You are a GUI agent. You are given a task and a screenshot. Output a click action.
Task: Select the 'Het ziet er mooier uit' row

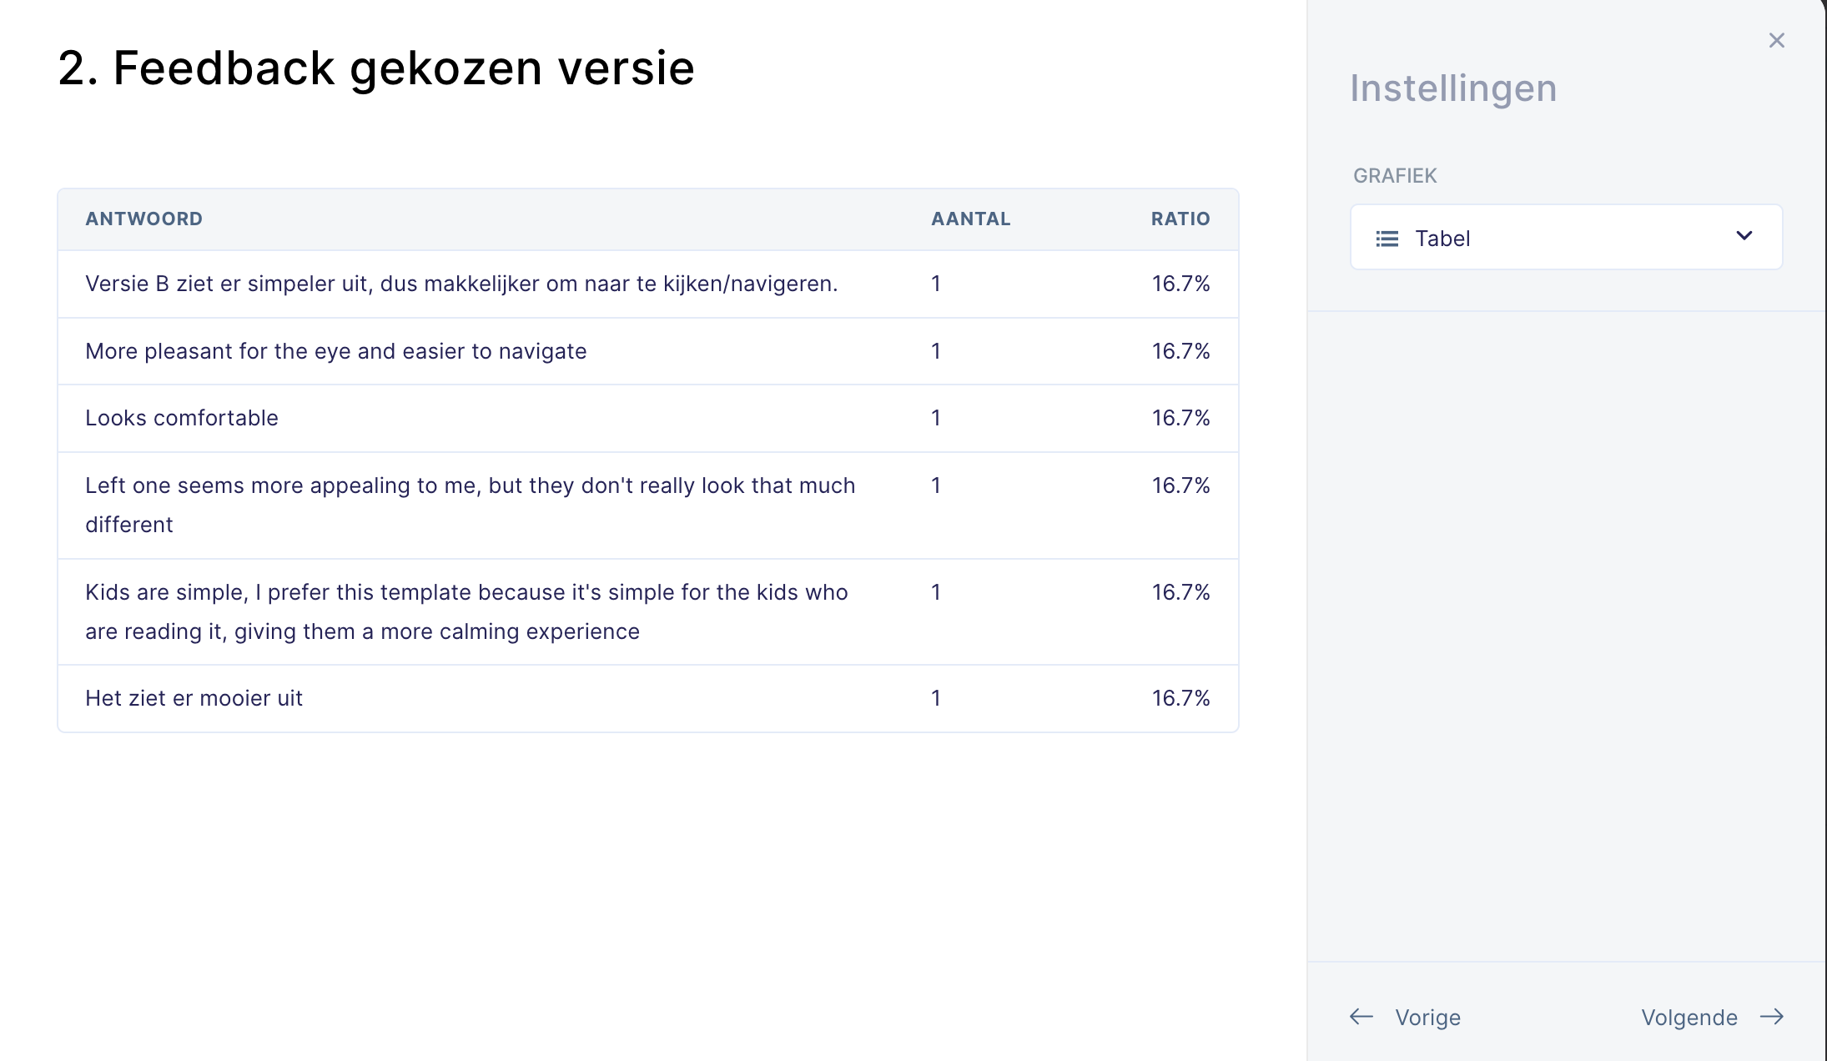click(x=194, y=698)
